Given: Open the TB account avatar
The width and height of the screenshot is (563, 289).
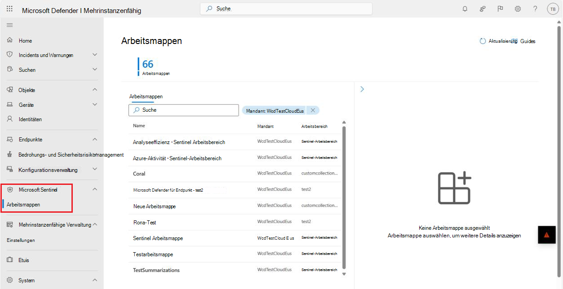Looking at the screenshot, I should (553, 9).
